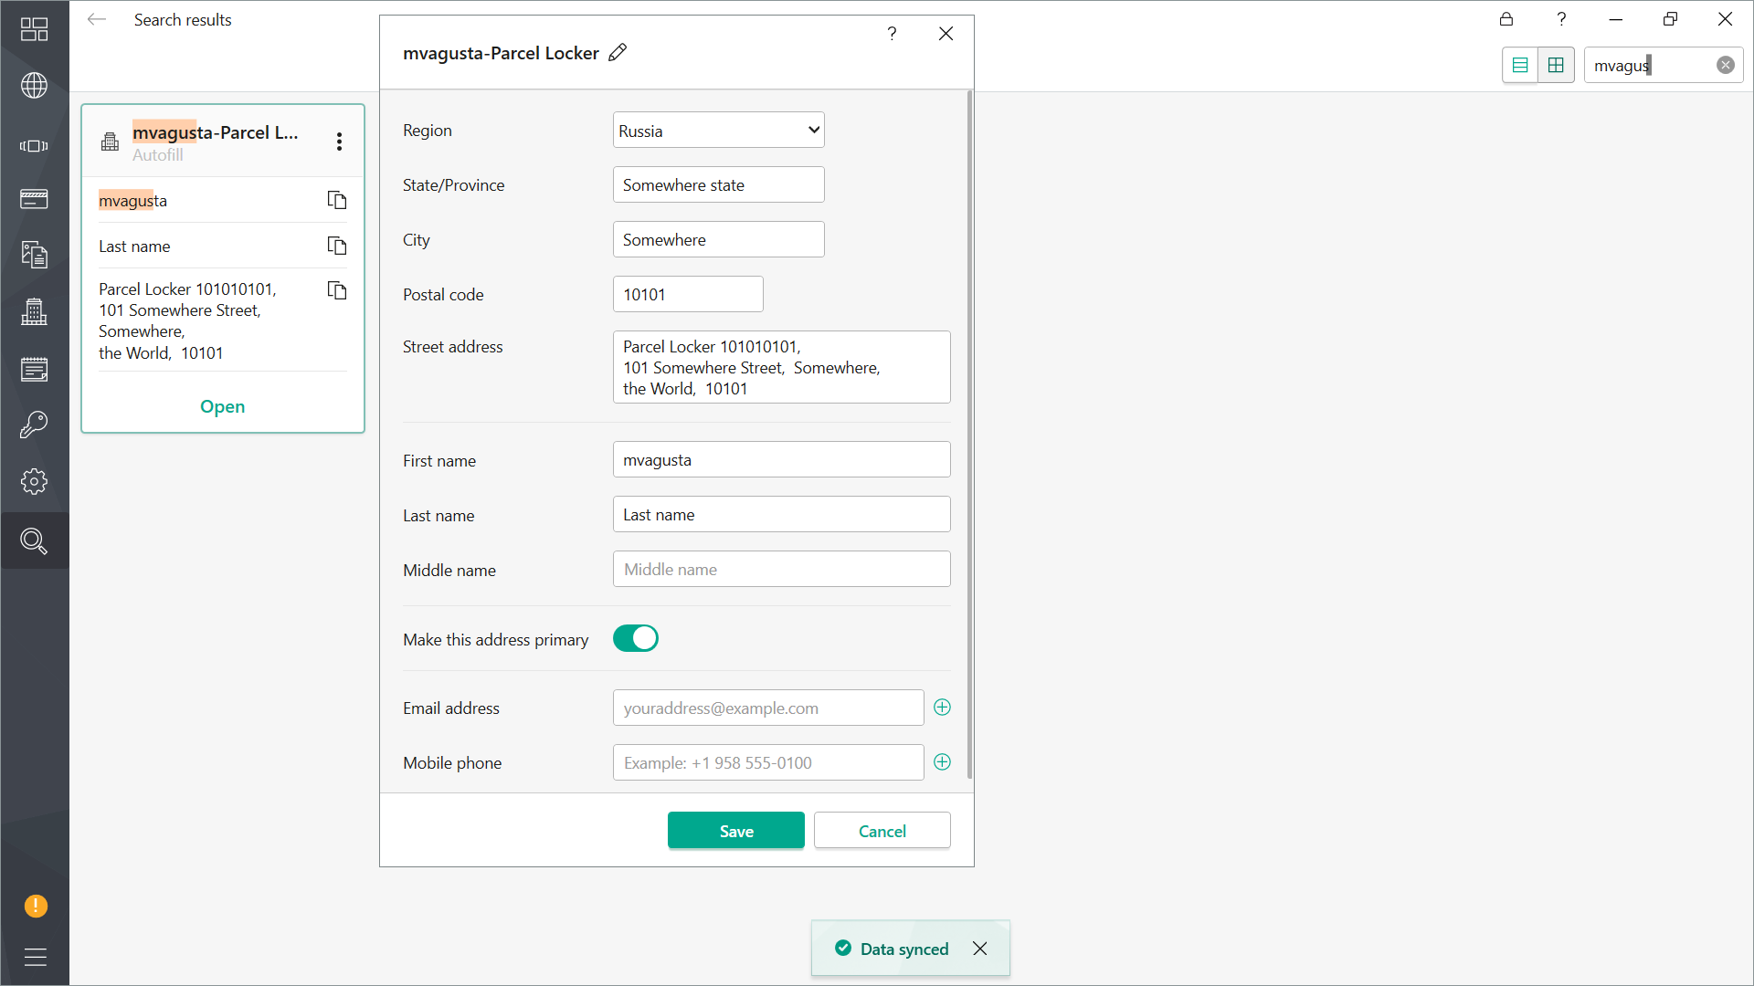
Task: Copy the mvagusta first name value
Action: [x=337, y=200]
